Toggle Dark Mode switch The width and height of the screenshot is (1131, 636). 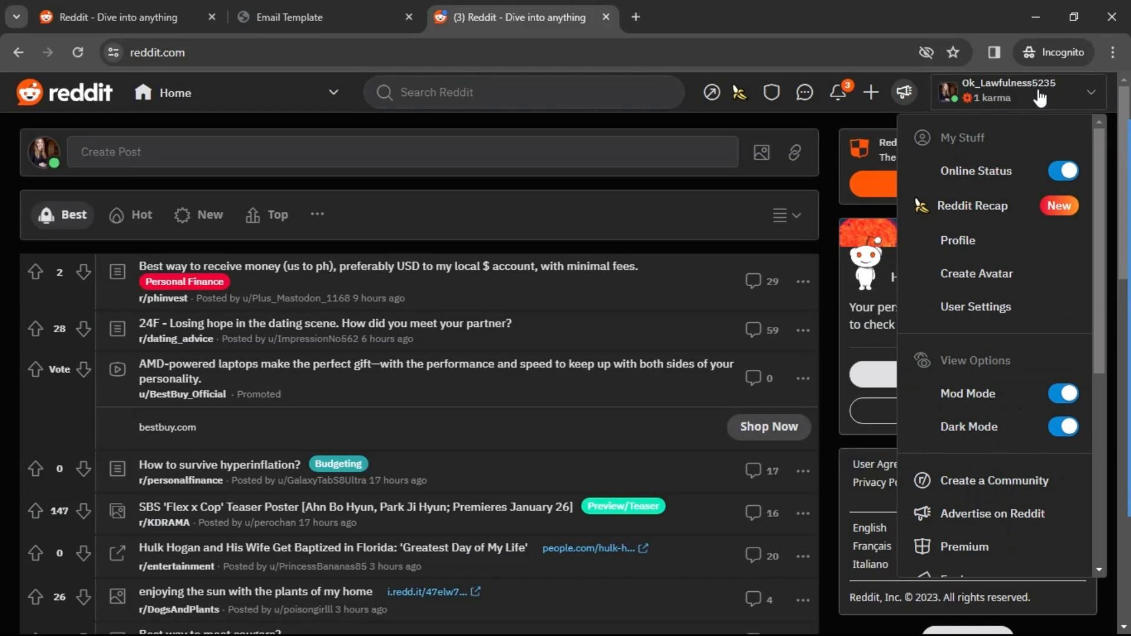(1063, 426)
